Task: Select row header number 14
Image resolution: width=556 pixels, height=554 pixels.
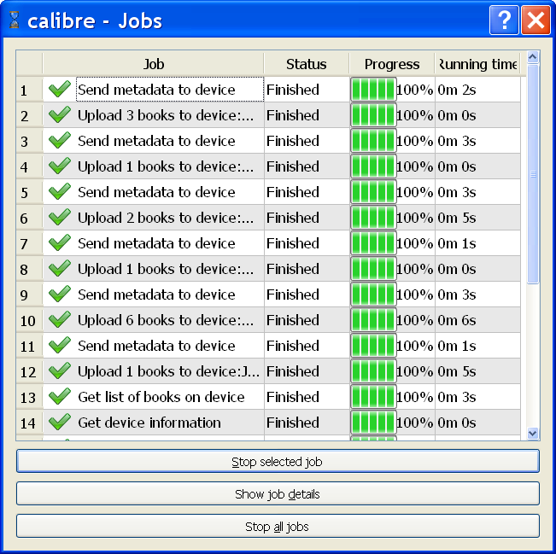Action: (29, 423)
